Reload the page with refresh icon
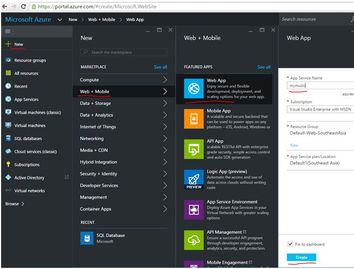354x269 pixels. click(23, 6)
